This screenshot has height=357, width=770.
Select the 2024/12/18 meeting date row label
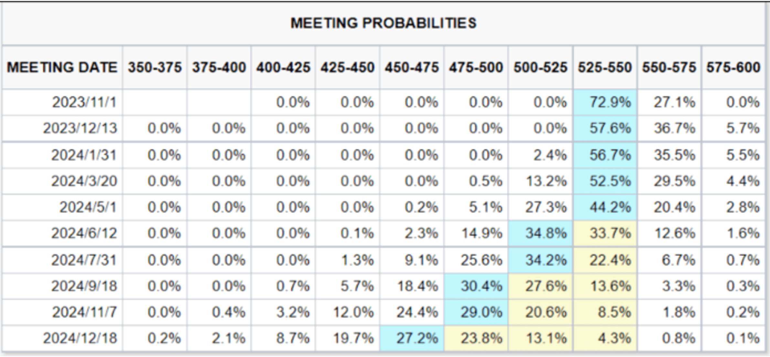[80, 338]
